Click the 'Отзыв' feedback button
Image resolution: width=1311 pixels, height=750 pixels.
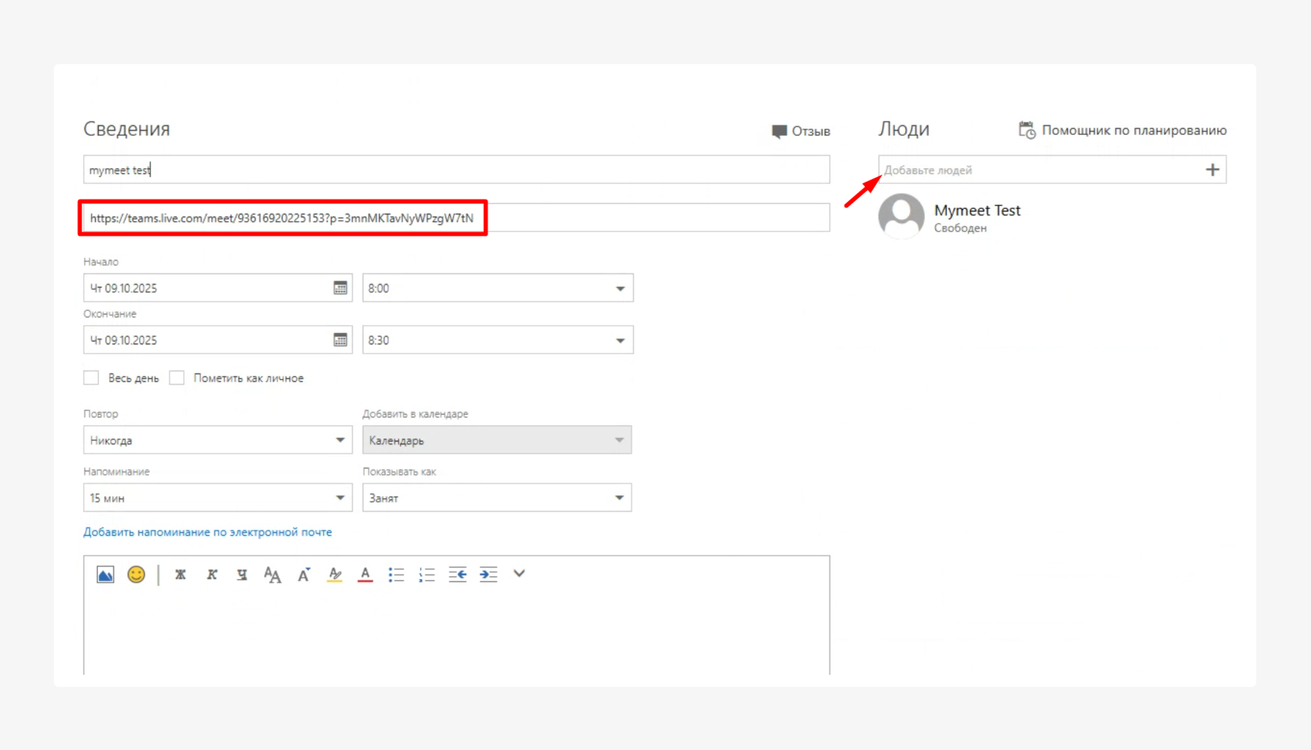pyautogui.click(x=801, y=131)
